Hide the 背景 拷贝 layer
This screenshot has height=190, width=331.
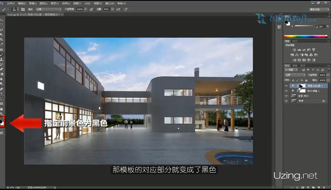pyautogui.click(x=286, y=96)
